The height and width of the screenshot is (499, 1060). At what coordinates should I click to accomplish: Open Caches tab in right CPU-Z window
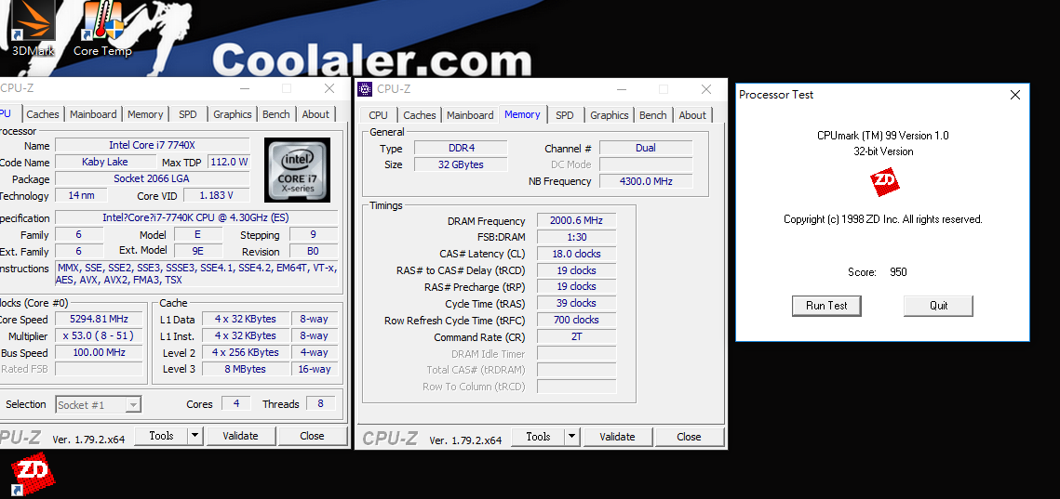[x=419, y=115]
